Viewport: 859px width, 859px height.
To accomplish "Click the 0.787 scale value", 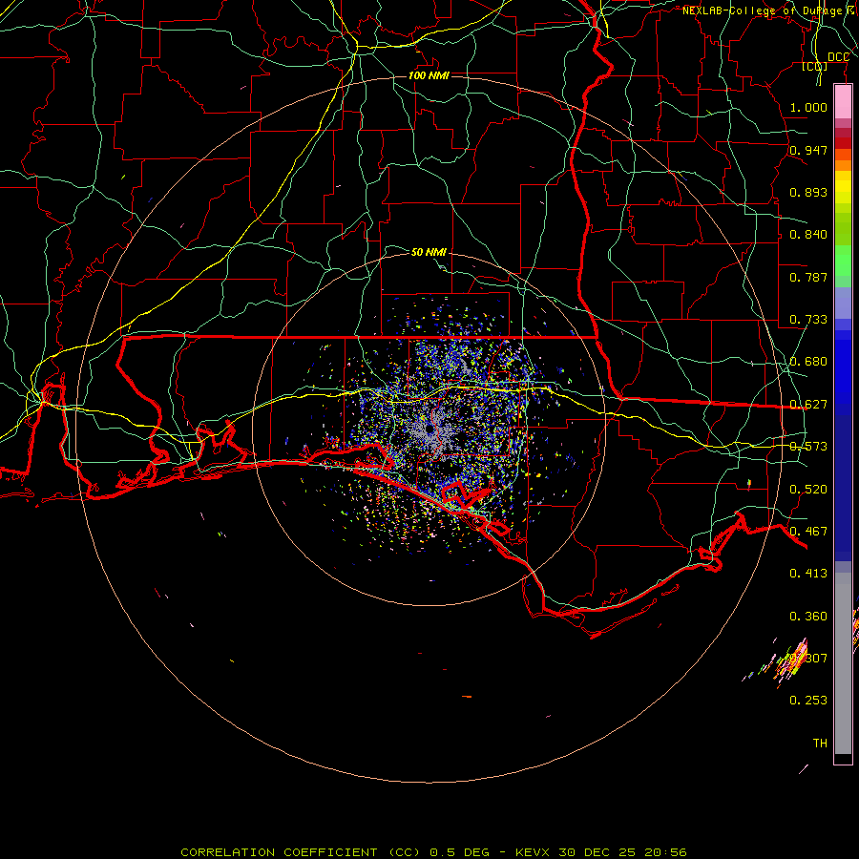I will [808, 277].
